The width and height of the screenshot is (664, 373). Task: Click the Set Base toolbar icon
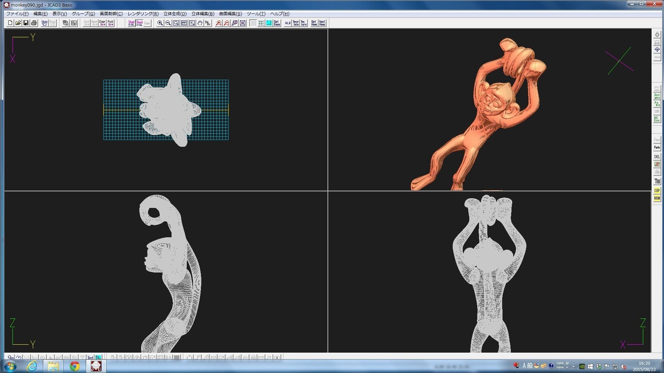[277, 23]
